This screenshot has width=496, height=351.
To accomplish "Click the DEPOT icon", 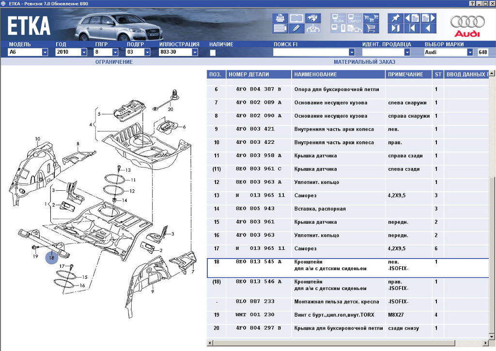I will (x=355, y=18).
